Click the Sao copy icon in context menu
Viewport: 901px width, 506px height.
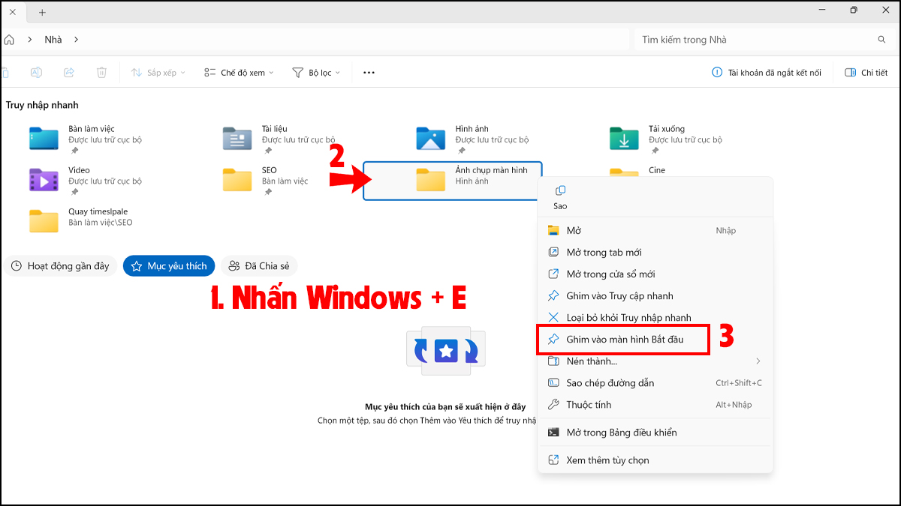tap(560, 191)
